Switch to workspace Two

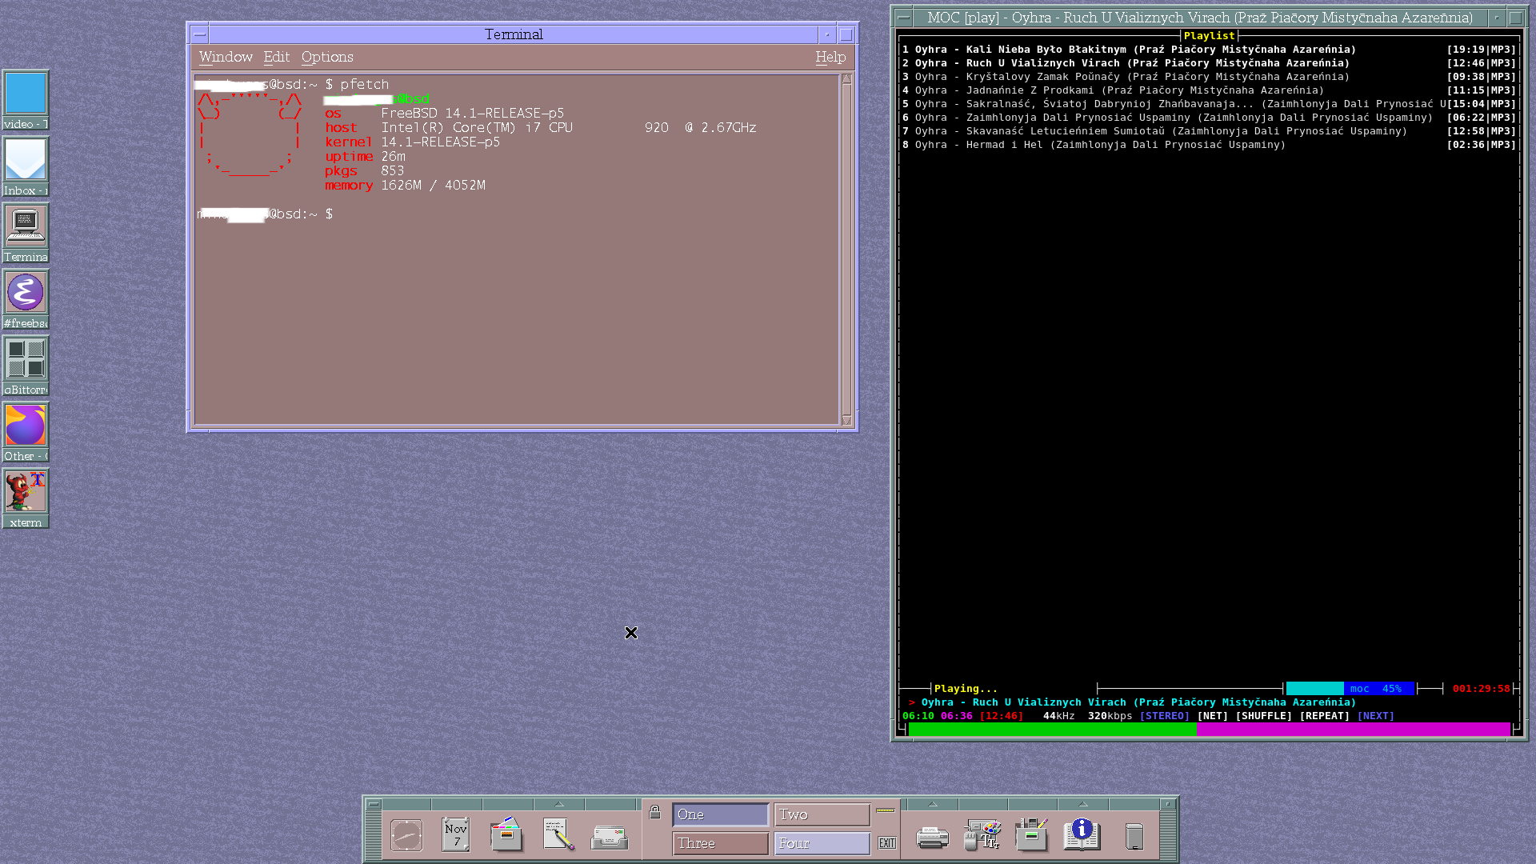point(822,814)
